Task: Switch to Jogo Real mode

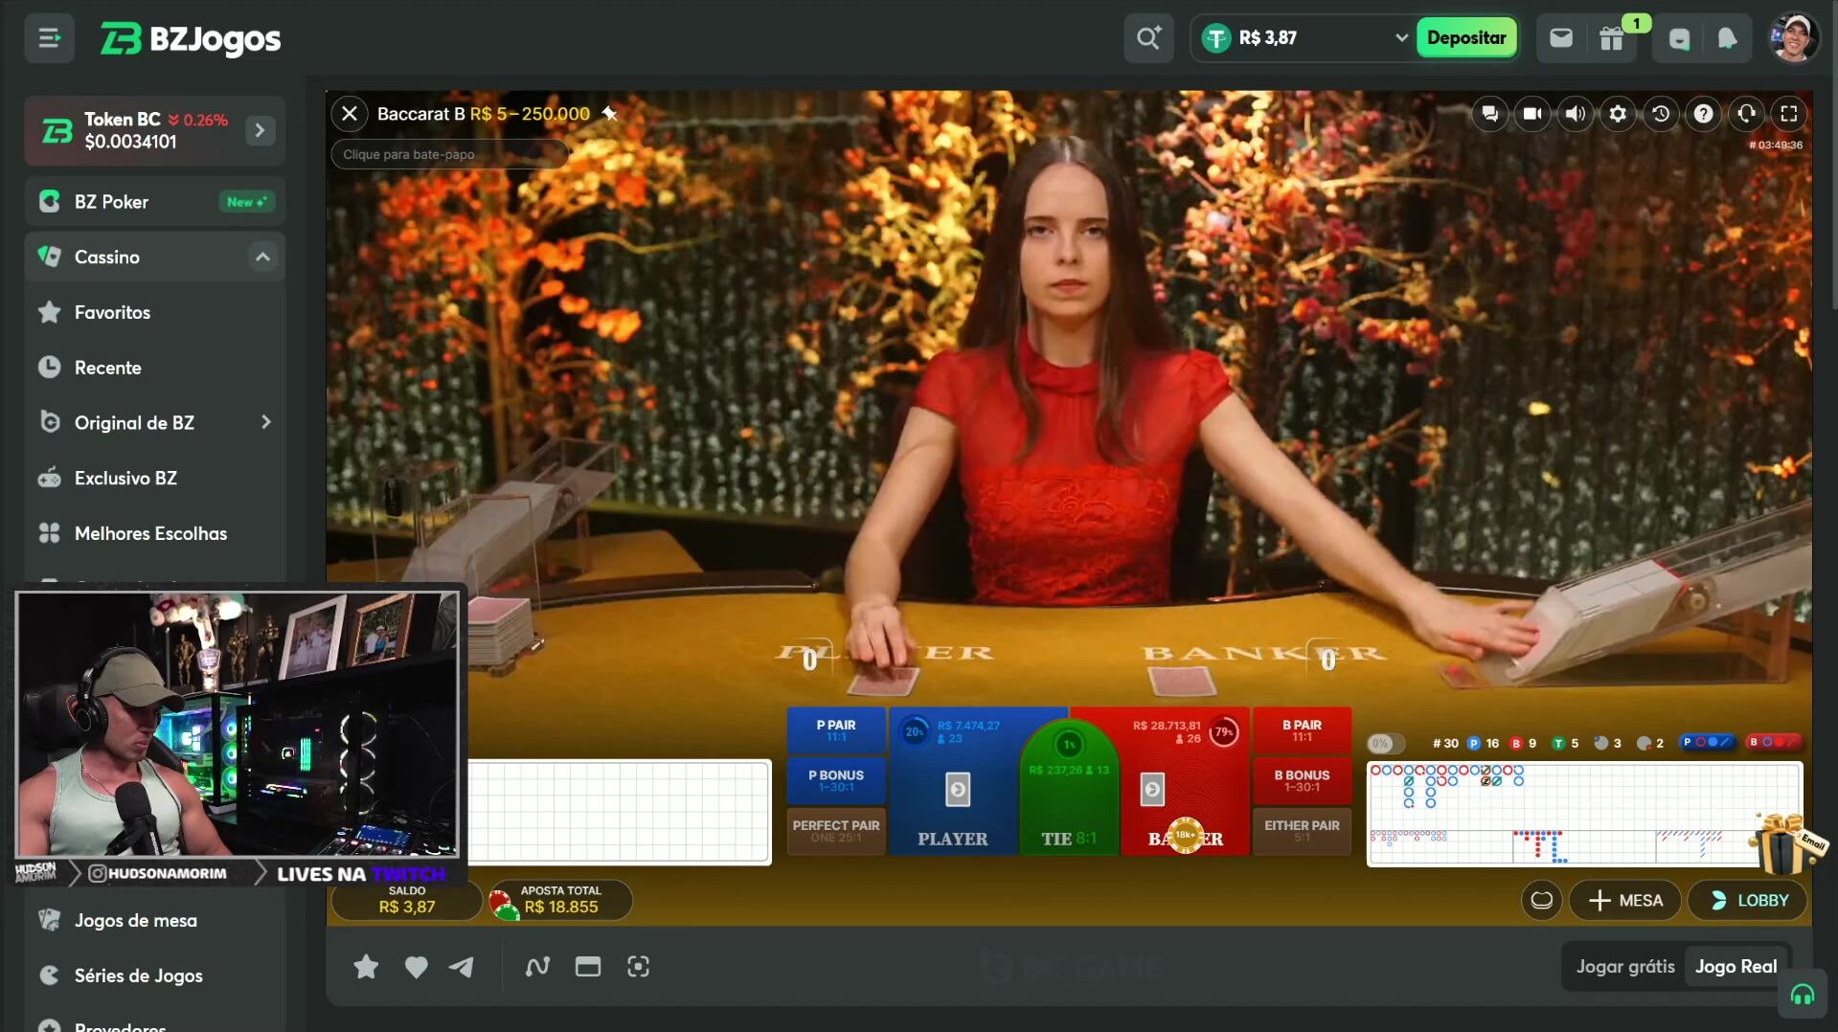Action: 1736,967
